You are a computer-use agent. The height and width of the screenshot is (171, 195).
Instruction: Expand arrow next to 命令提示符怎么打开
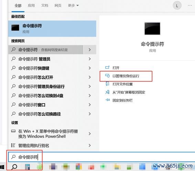pyautogui.click(x=90, y=77)
